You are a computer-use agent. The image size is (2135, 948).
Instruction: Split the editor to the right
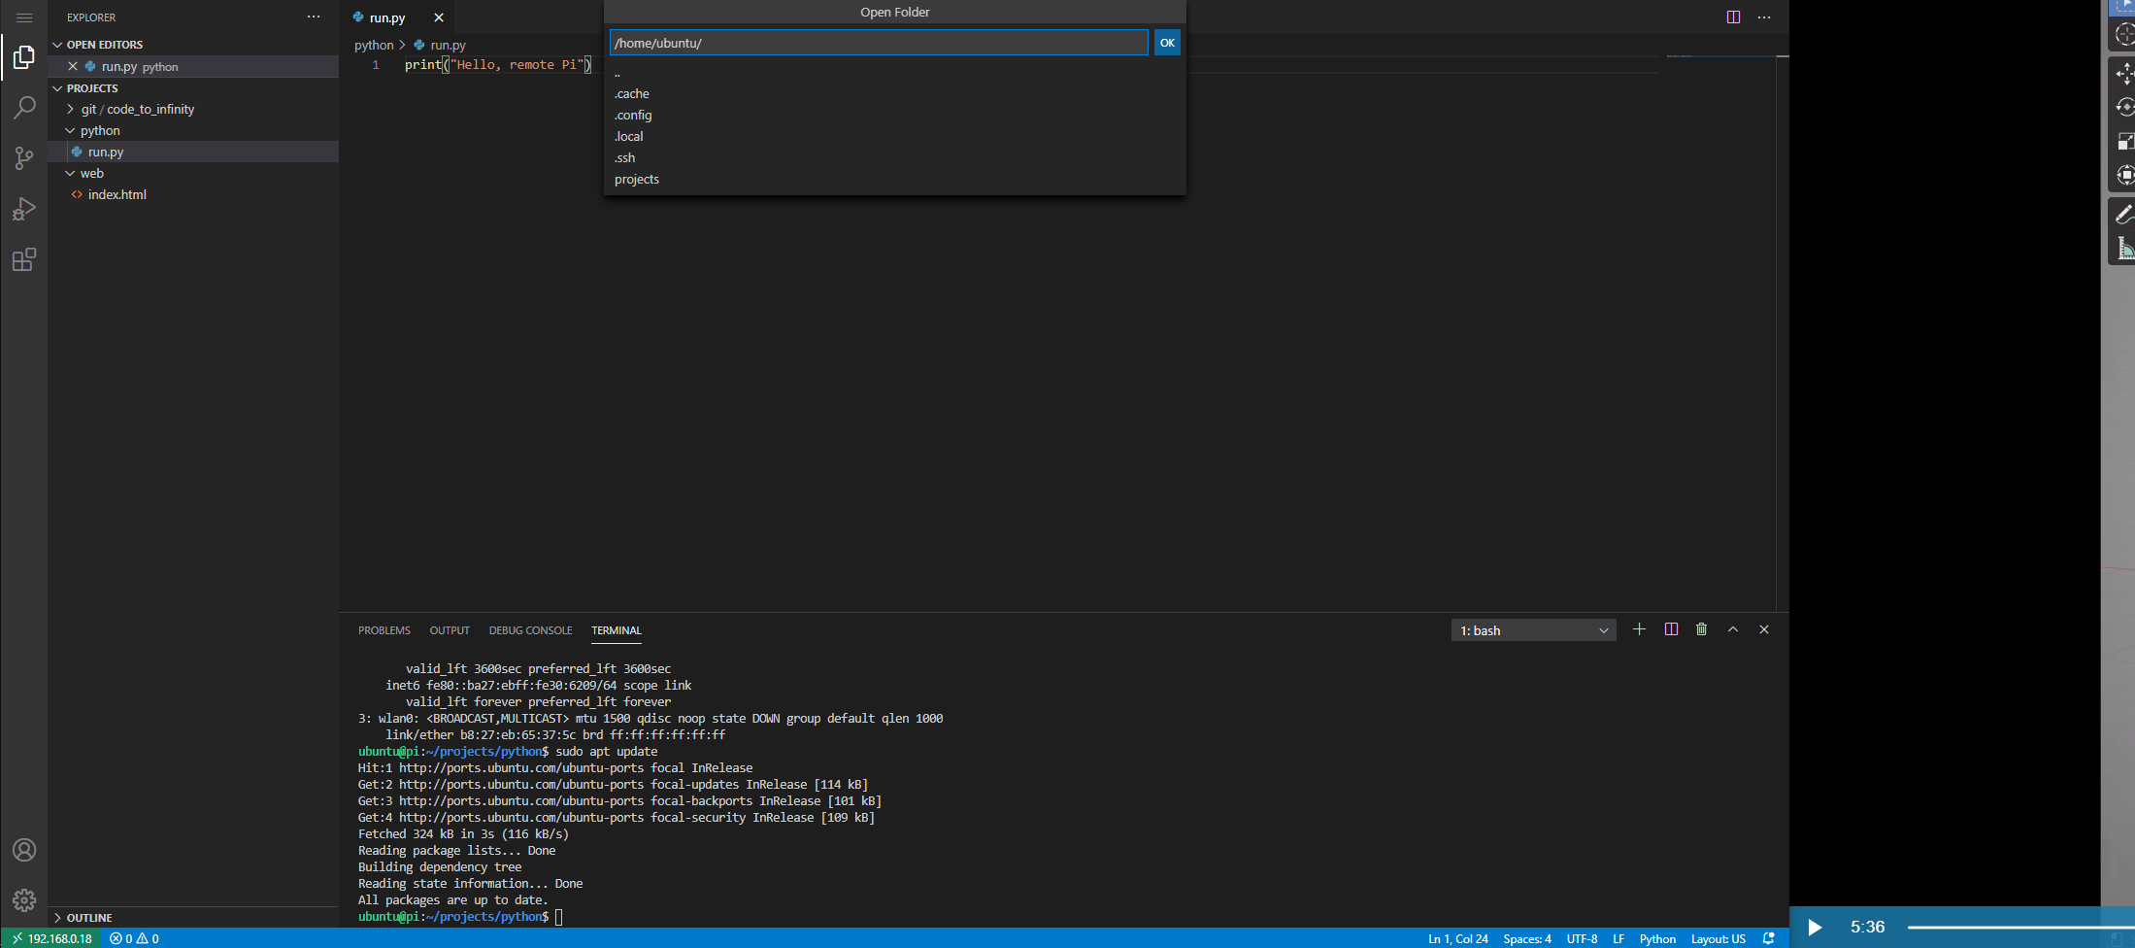(1733, 17)
